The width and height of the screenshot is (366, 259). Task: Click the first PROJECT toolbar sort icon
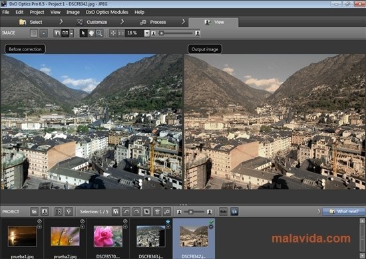[35, 212]
